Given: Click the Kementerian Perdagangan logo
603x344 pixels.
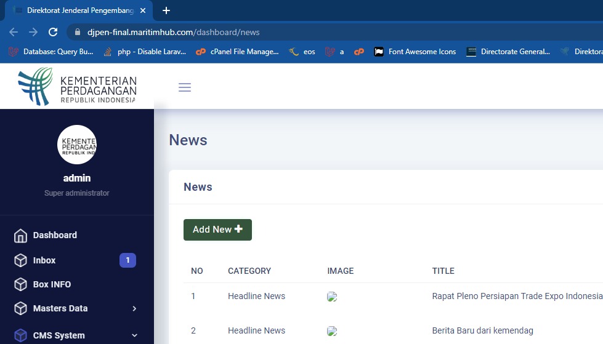Looking at the screenshot, I should click(77, 86).
